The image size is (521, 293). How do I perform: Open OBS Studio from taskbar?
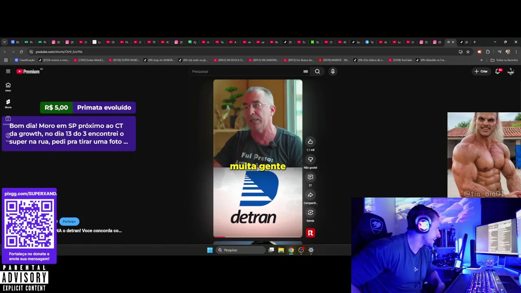click(301, 250)
